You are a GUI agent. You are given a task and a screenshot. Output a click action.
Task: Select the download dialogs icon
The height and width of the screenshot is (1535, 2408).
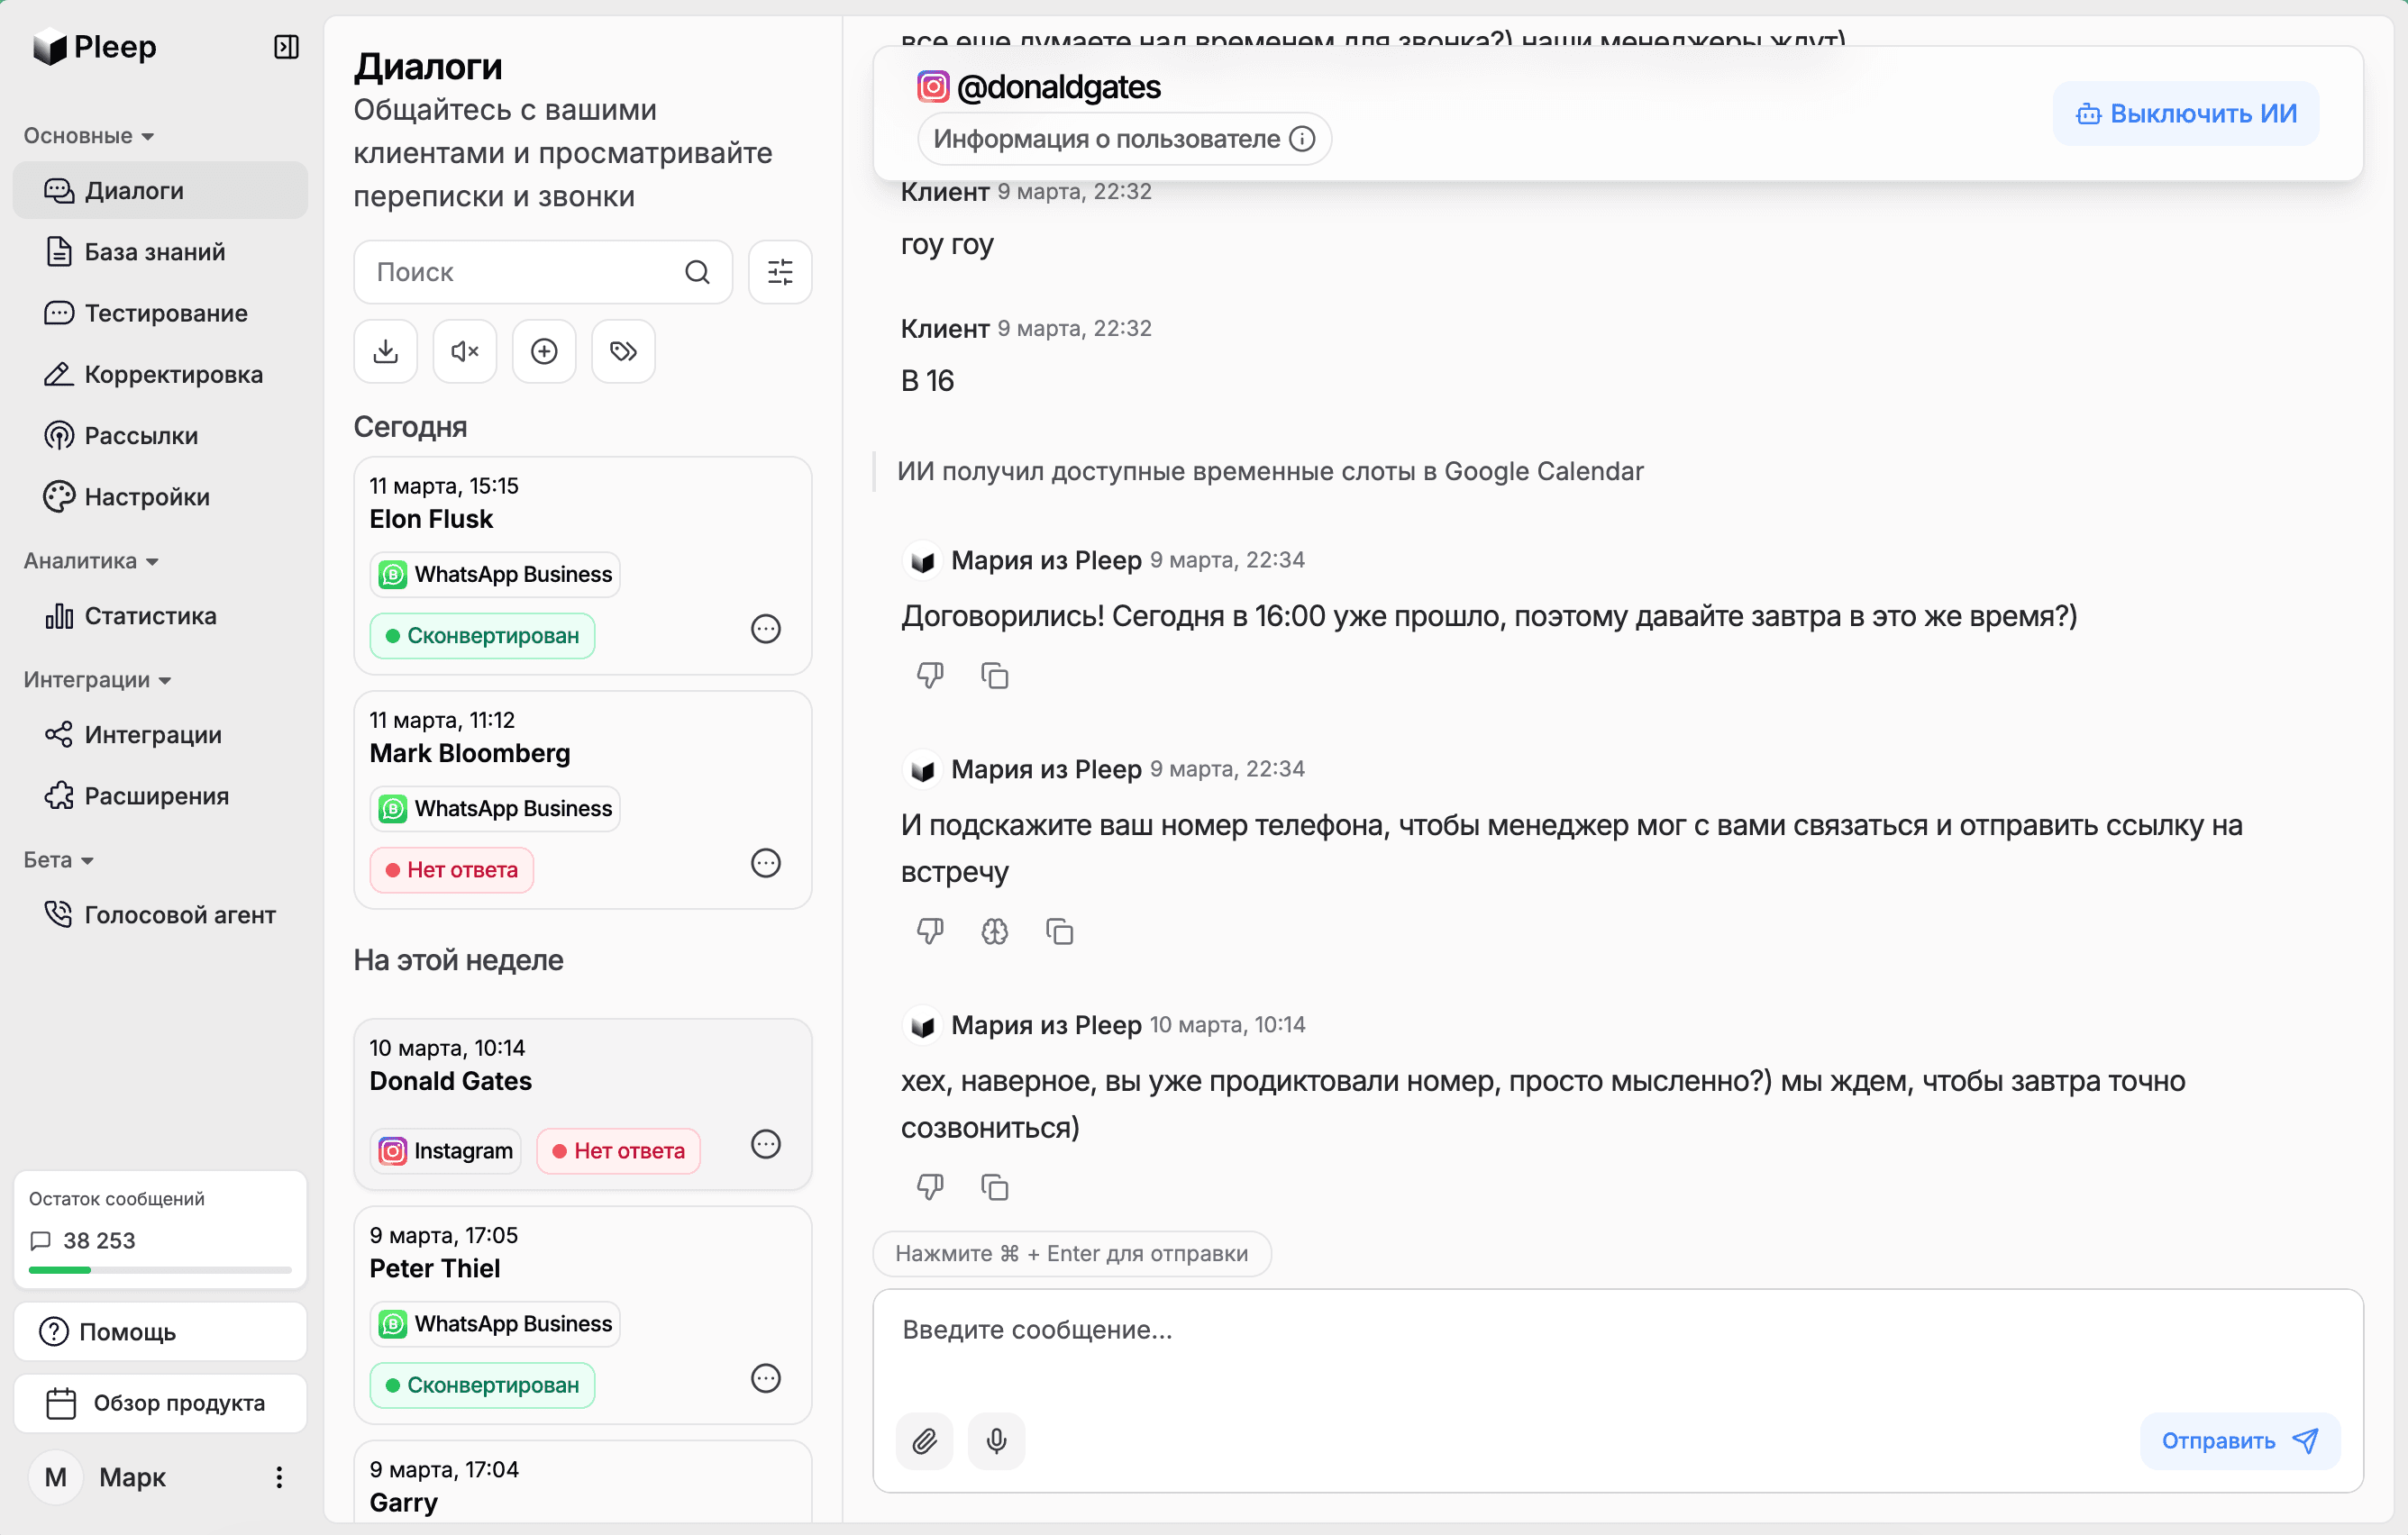click(385, 350)
